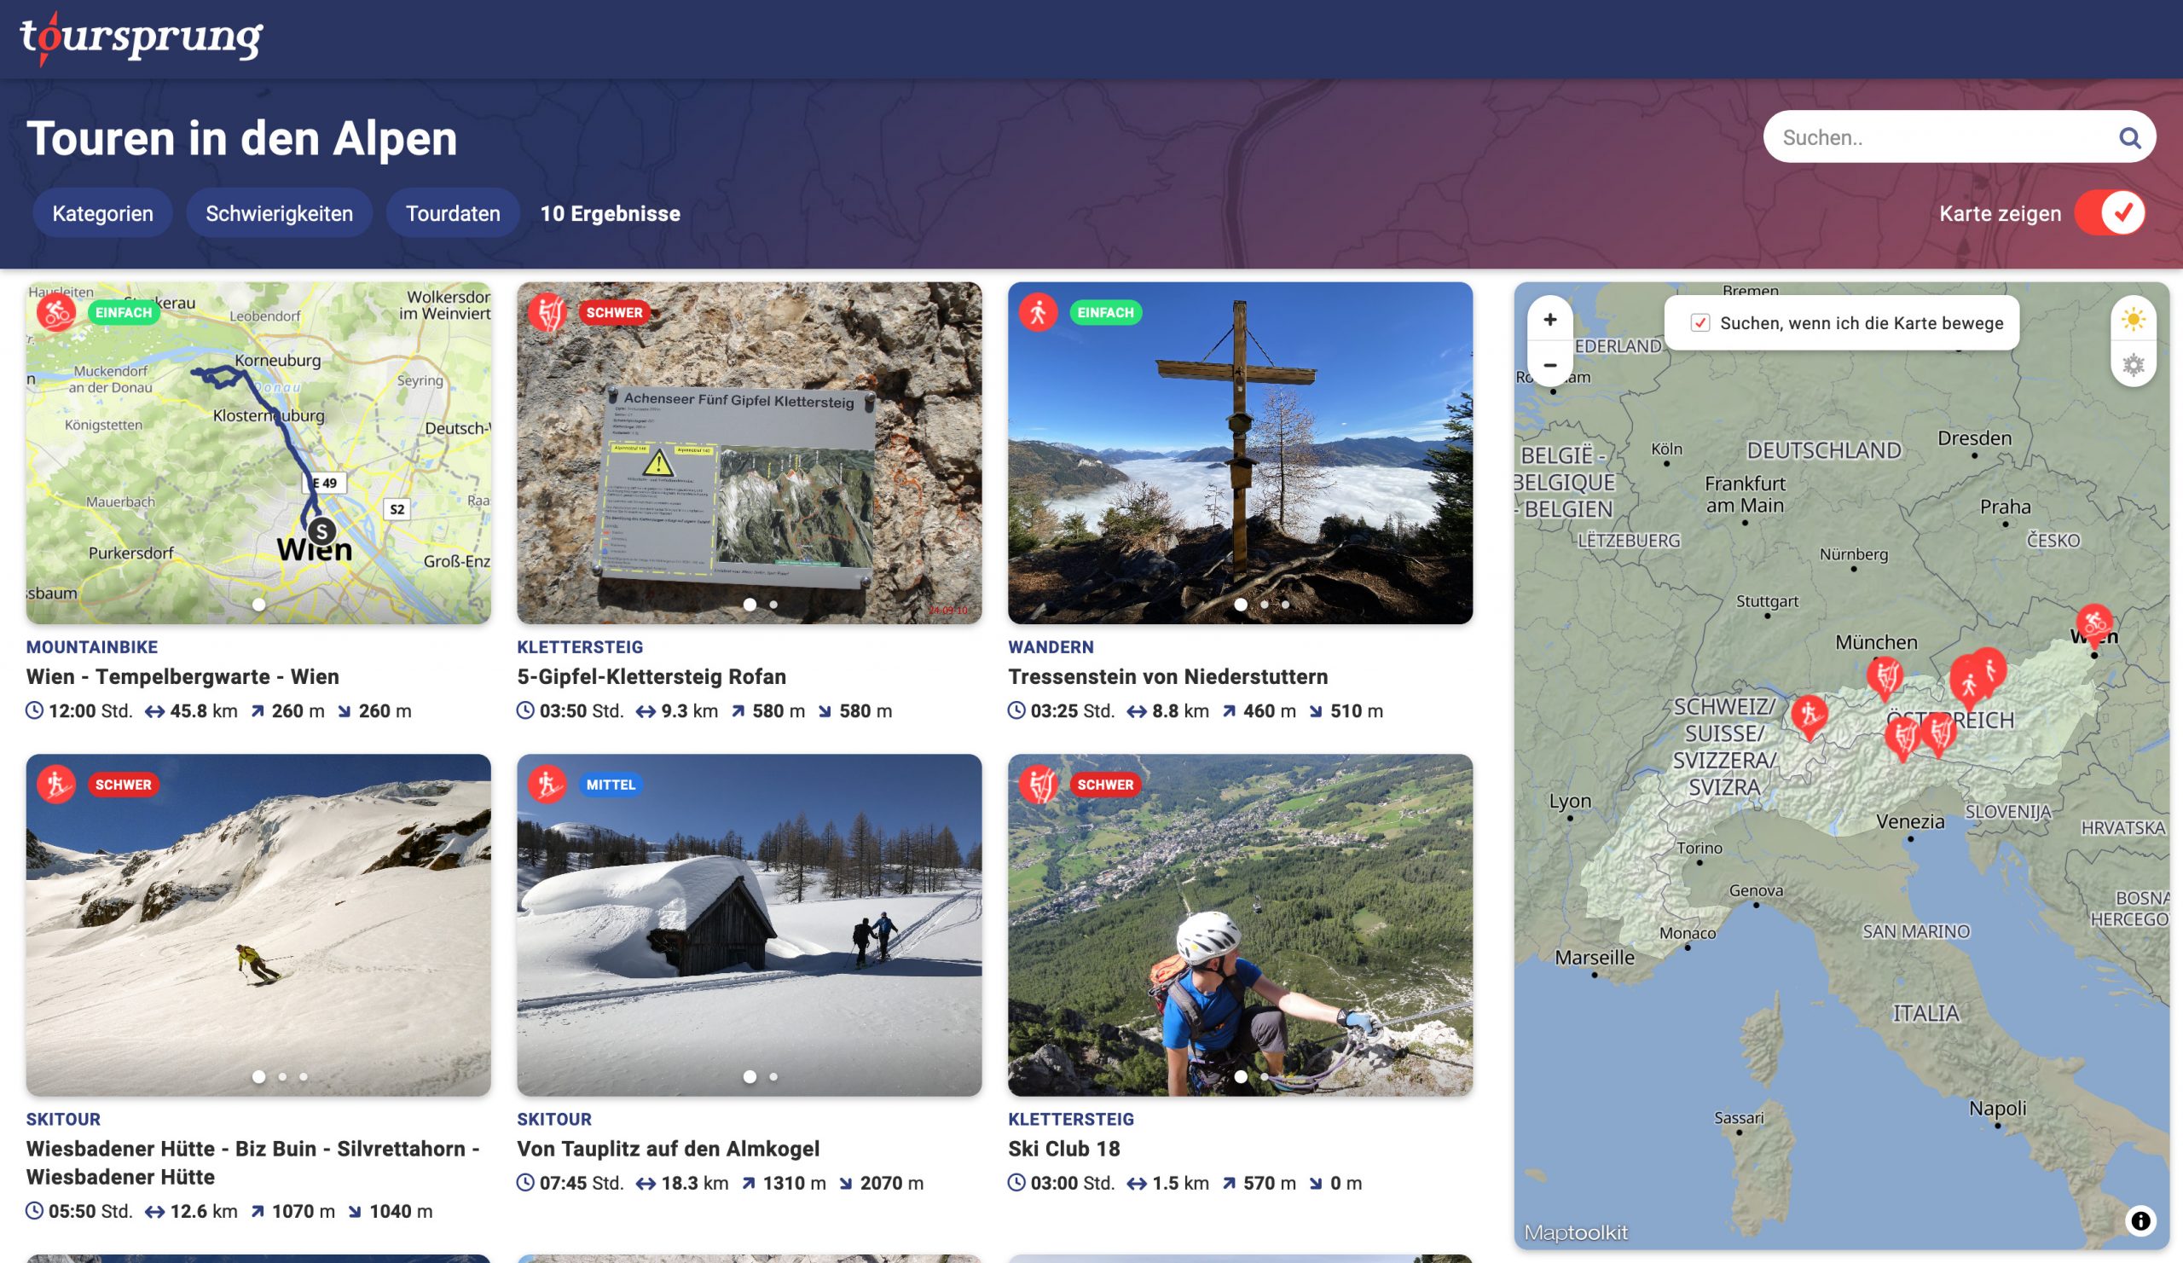Toggle the Karte zeigen switch
2183x1263 pixels.
click(x=2111, y=213)
